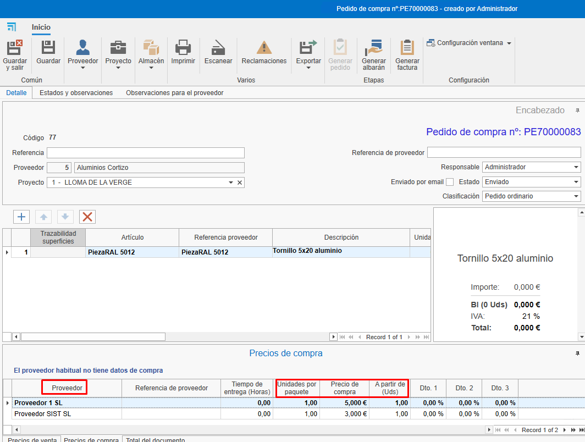Save with the Guardar icon

48,48
